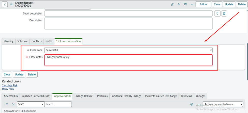
Task: Open Incidents Caused By Change tab
Action: [161, 96]
